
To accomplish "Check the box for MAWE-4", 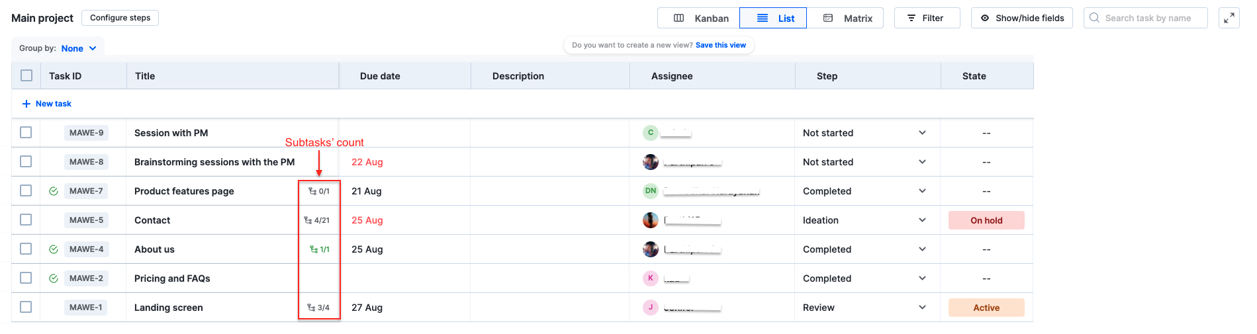I will click(26, 249).
